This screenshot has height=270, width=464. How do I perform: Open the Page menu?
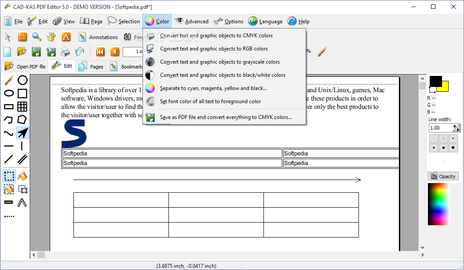(91, 21)
